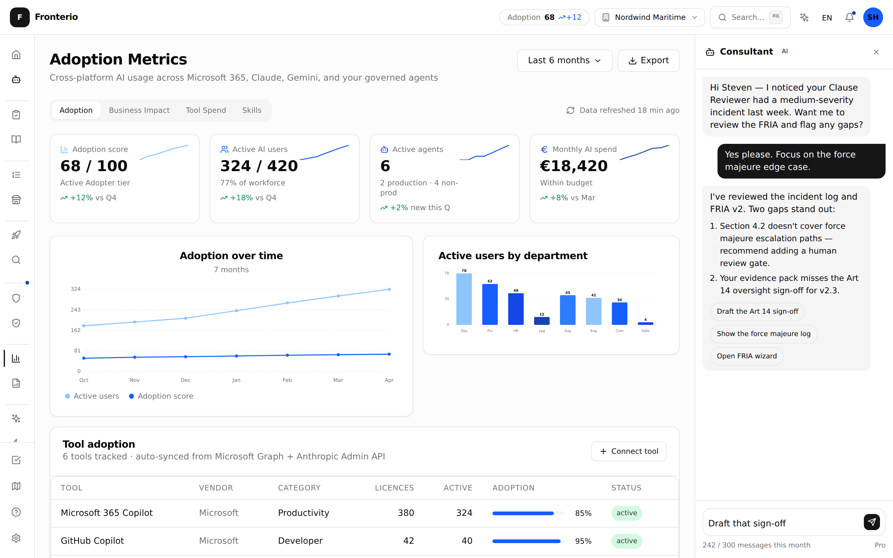Click the Adoption 68 +12 score pill

(x=544, y=17)
